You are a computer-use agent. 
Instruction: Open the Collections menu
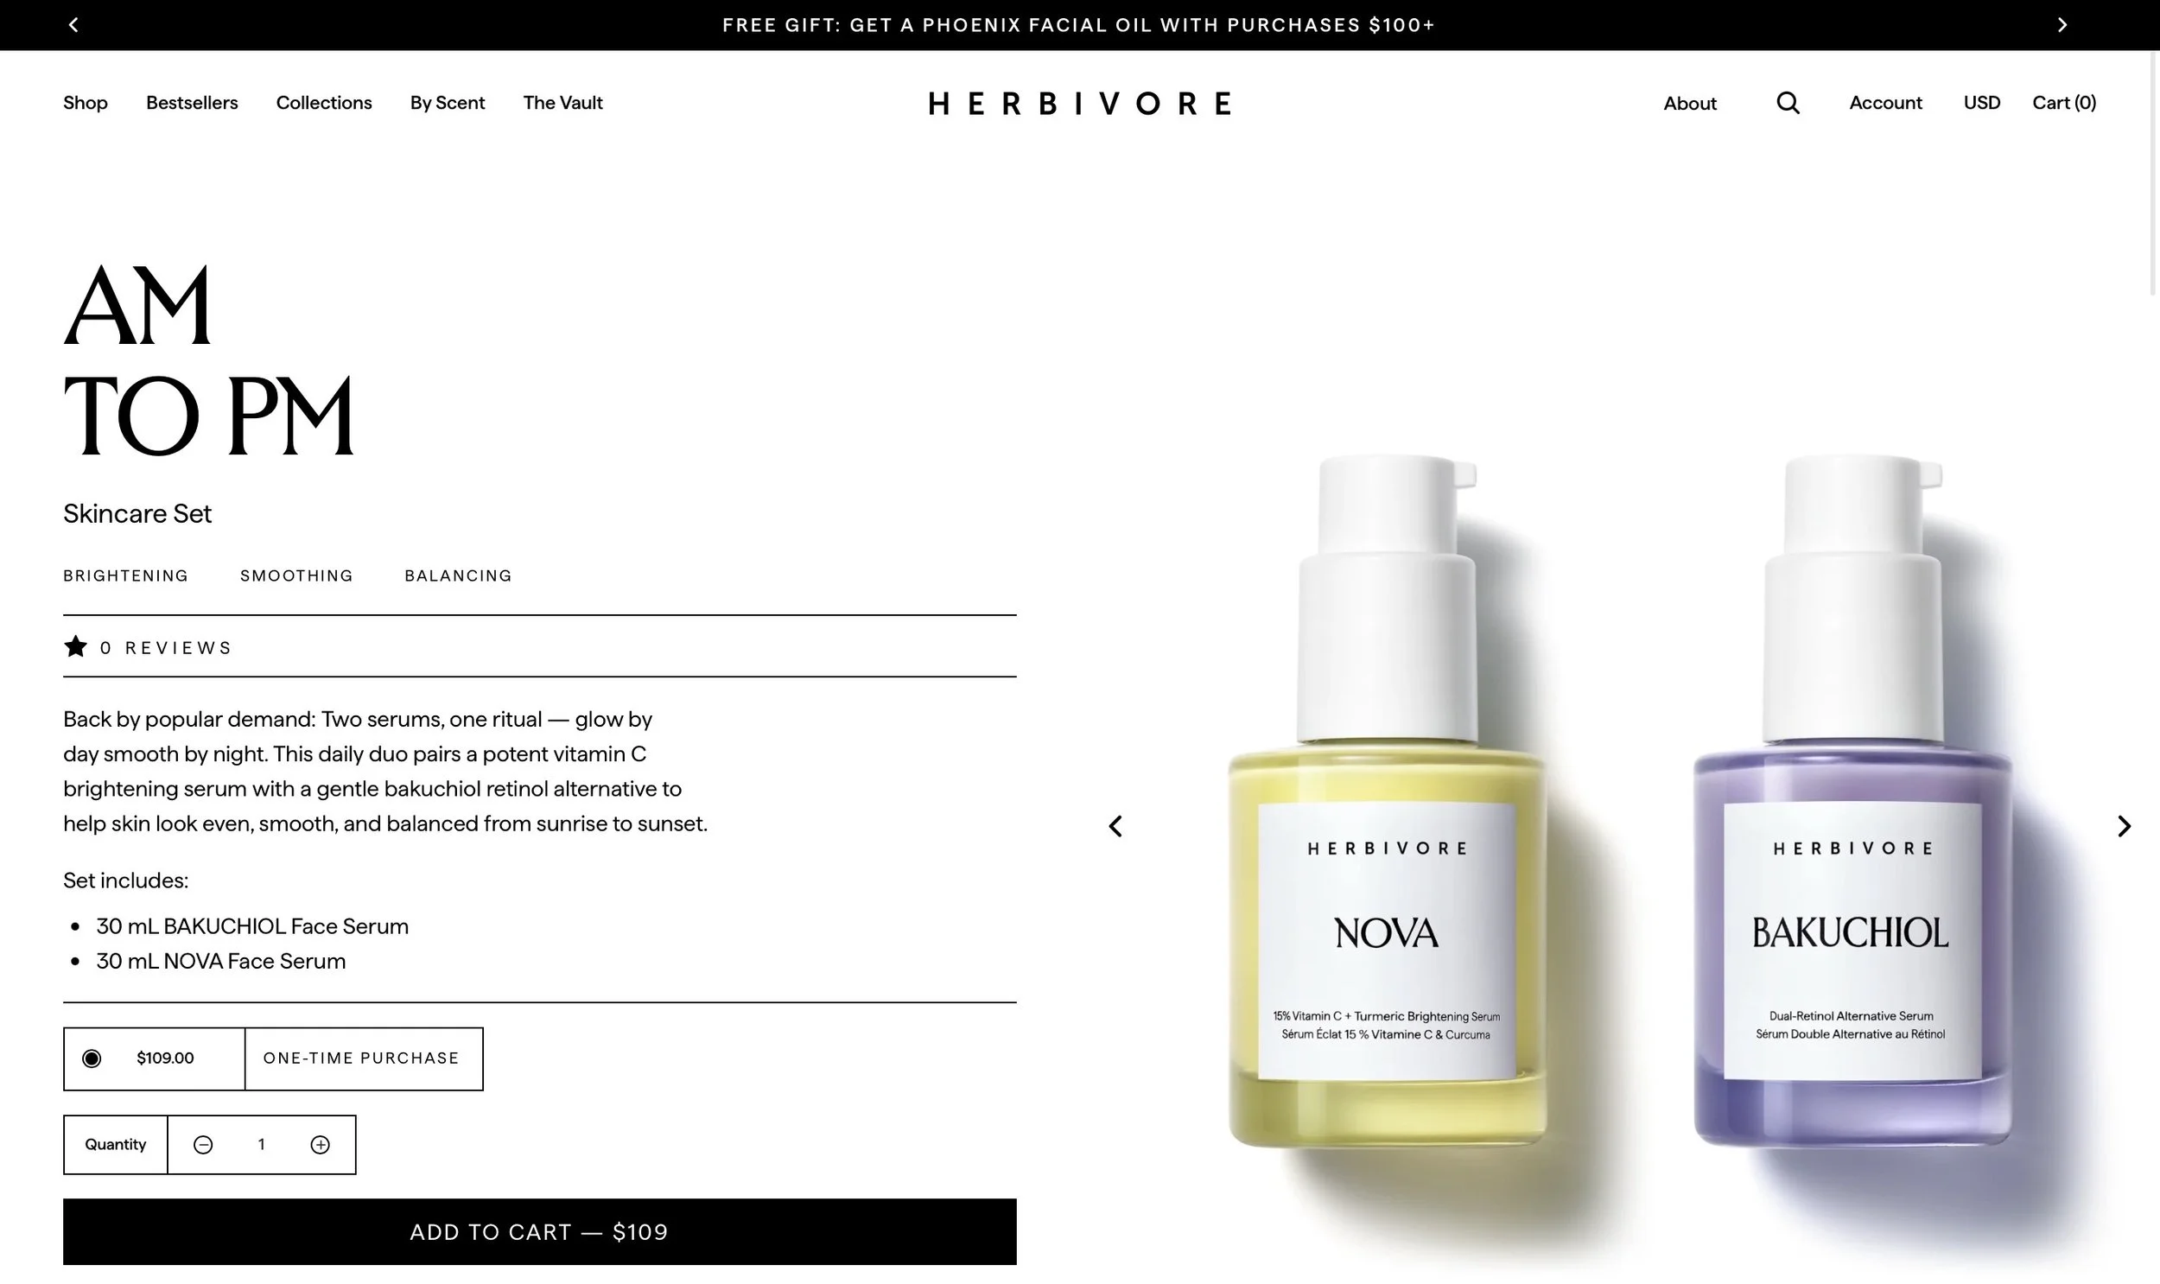pyautogui.click(x=323, y=102)
